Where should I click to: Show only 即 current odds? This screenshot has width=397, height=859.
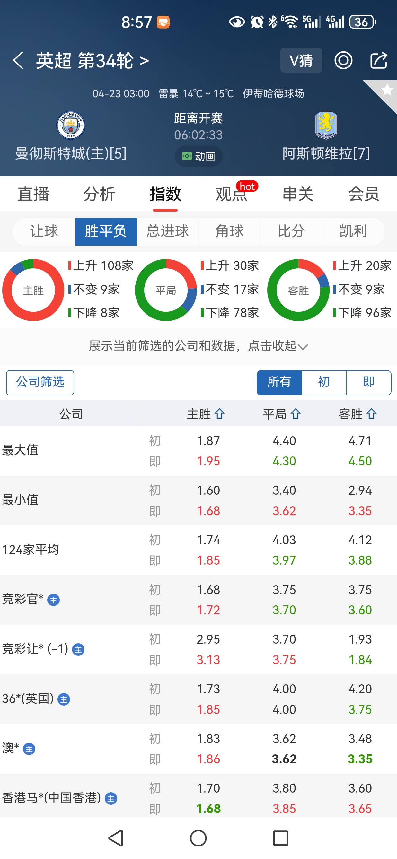click(x=369, y=383)
